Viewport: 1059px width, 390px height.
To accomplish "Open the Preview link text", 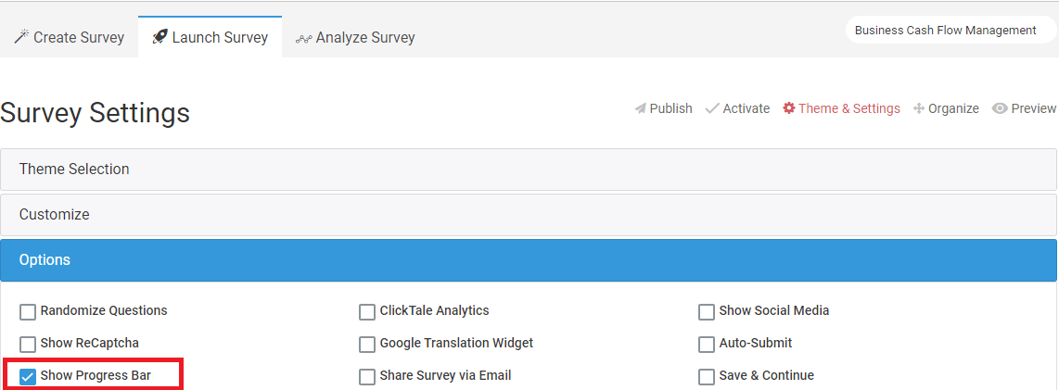I will [1033, 108].
